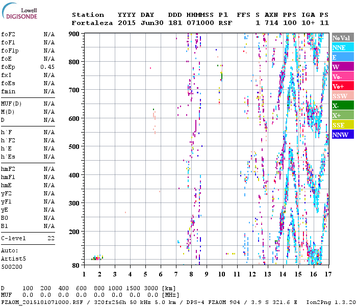This screenshot has height=306, width=357.
Task: Choose the X+ light green legend entry
Action: pos(342,115)
